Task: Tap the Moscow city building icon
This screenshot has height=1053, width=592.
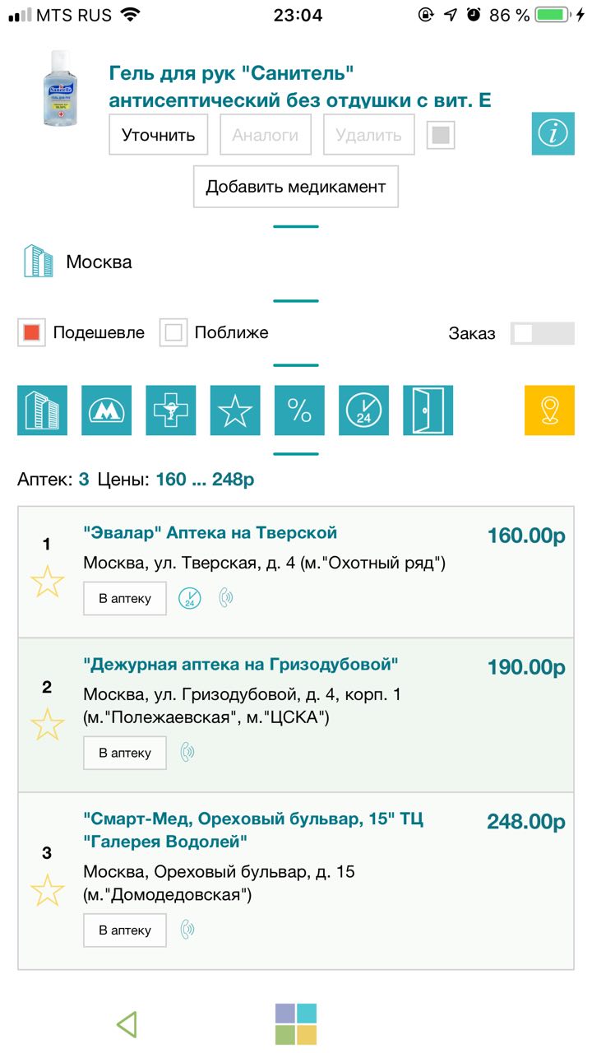Action: pyautogui.click(x=37, y=262)
